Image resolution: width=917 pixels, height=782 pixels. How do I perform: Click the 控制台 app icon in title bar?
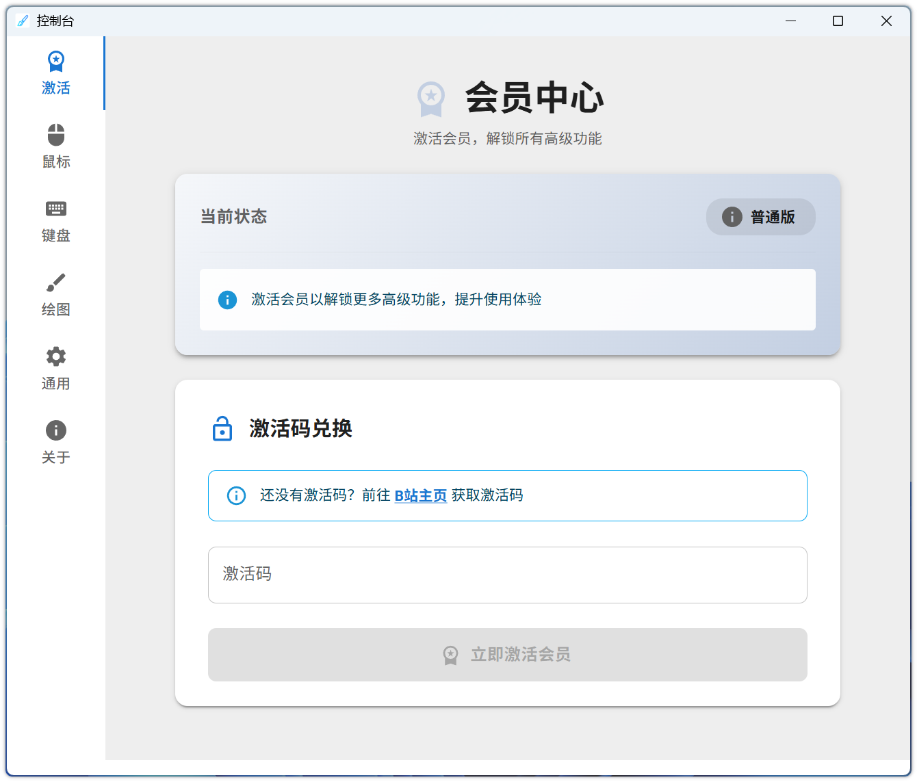[23, 21]
